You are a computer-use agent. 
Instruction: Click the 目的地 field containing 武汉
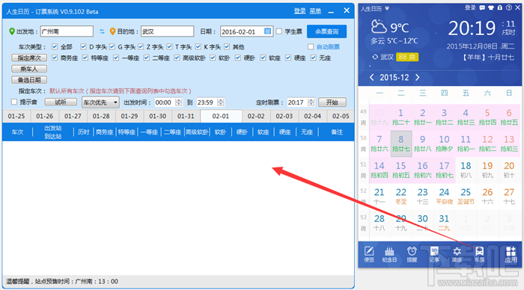point(168,31)
